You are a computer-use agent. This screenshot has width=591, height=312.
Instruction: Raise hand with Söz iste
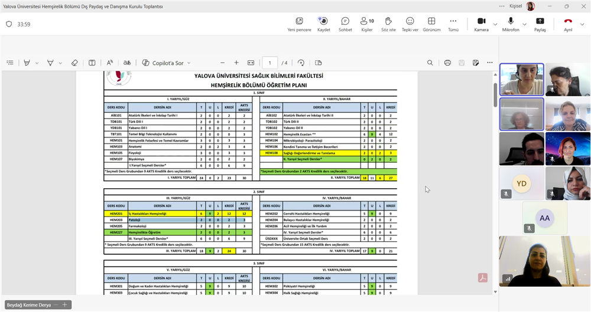click(388, 24)
